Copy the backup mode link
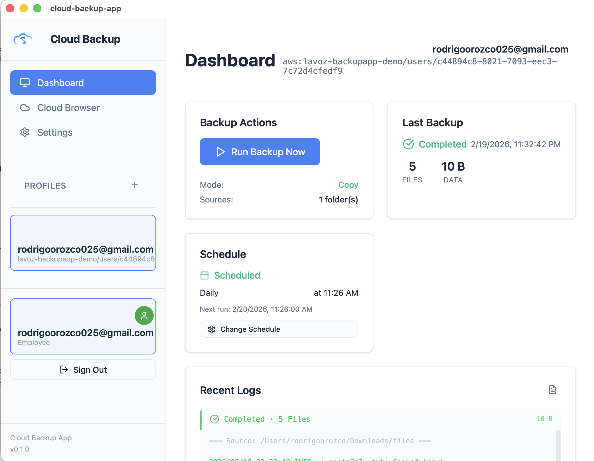Screen dimensions: 594x461 pyautogui.click(x=348, y=185)
